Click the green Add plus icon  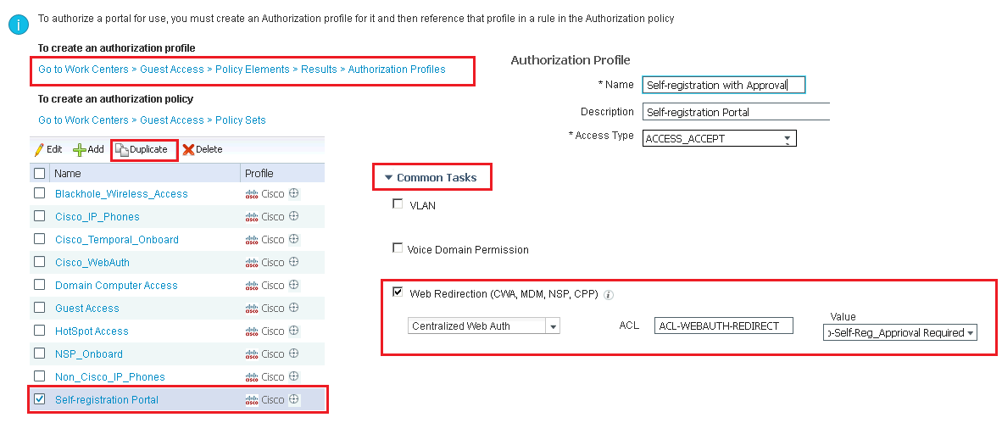pyautogui.click(x=79, y=149)
